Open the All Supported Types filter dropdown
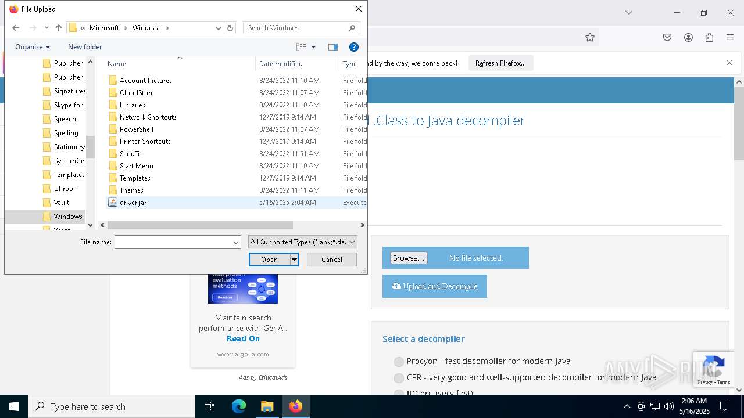 tap(302, 242)
